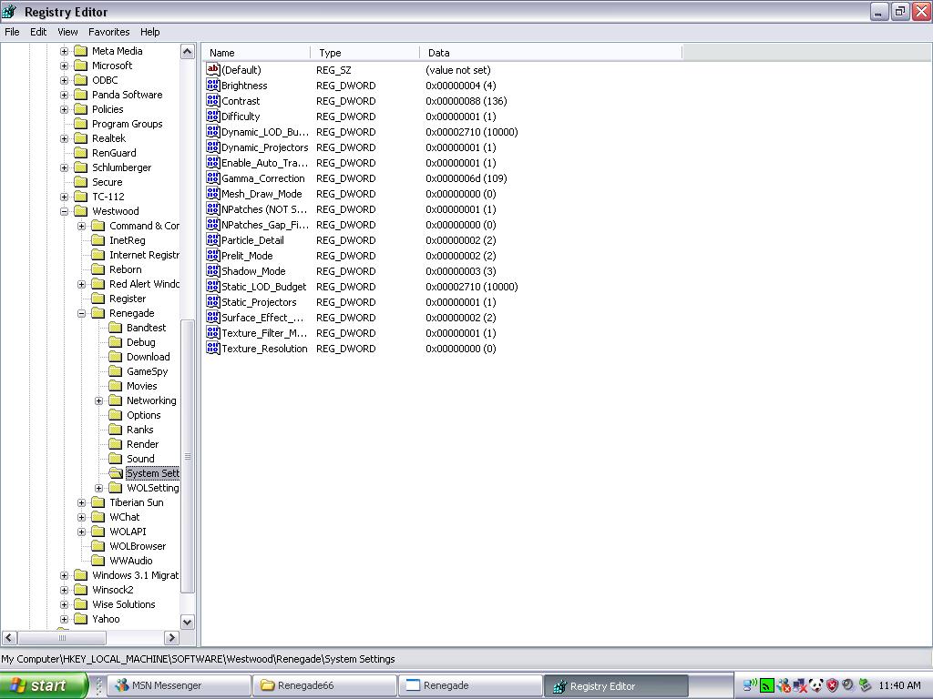Select the Gamma_Correction value icon

click(213, 178)
